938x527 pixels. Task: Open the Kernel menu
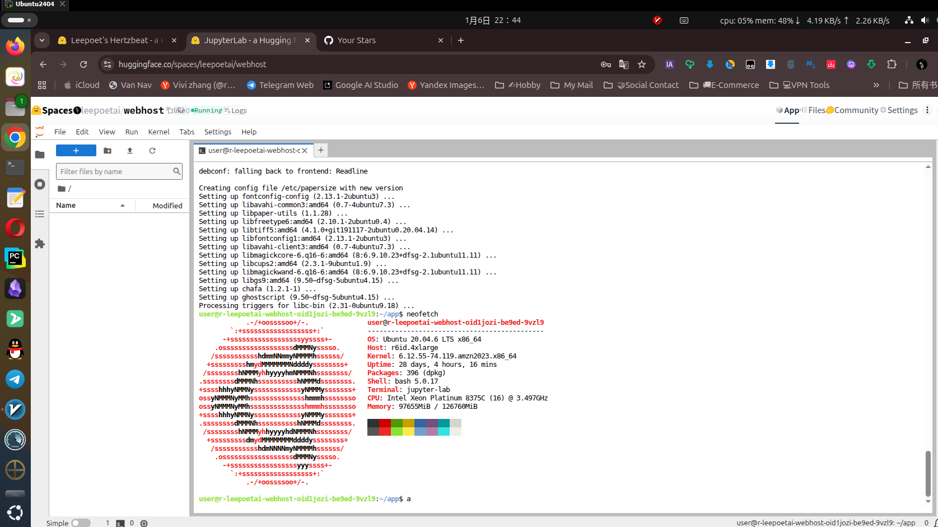click(158, 132)
